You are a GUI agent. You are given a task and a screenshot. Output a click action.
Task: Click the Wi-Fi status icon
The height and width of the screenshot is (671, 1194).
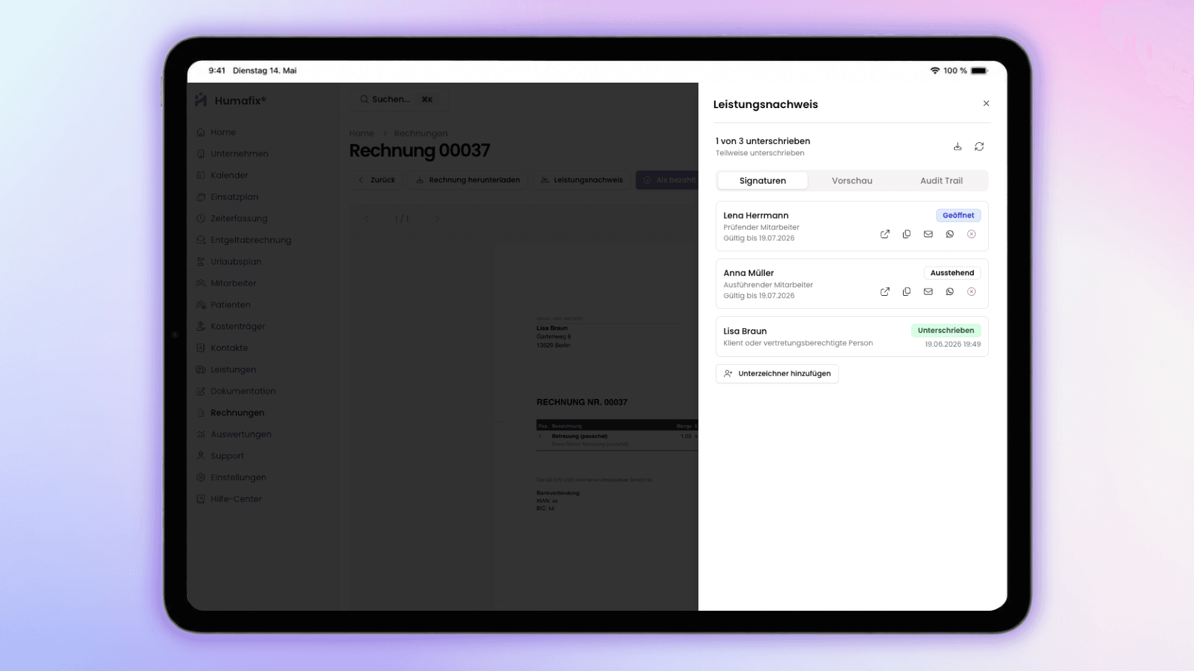tap(935, 71)
